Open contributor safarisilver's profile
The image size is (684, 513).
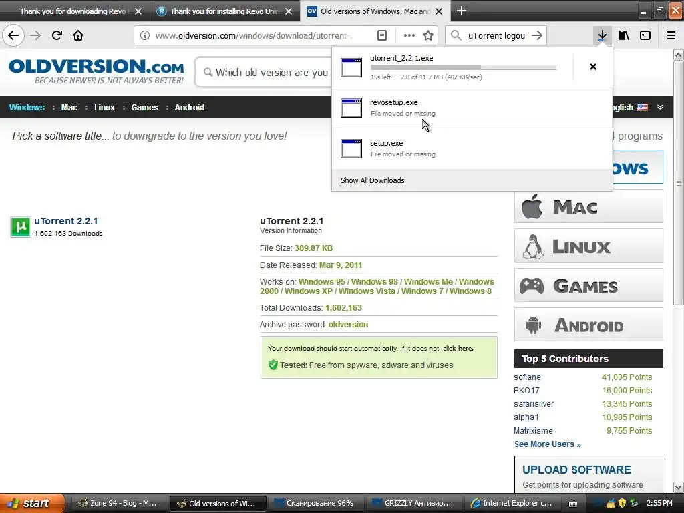pyautogui.click(x=534, y=404)
